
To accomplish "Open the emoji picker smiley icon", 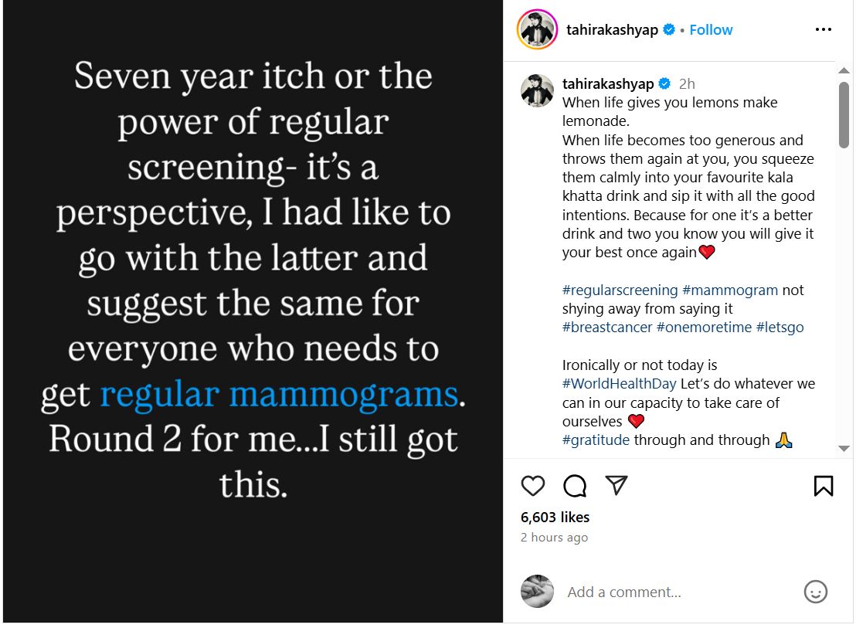I will coord(816,592).
